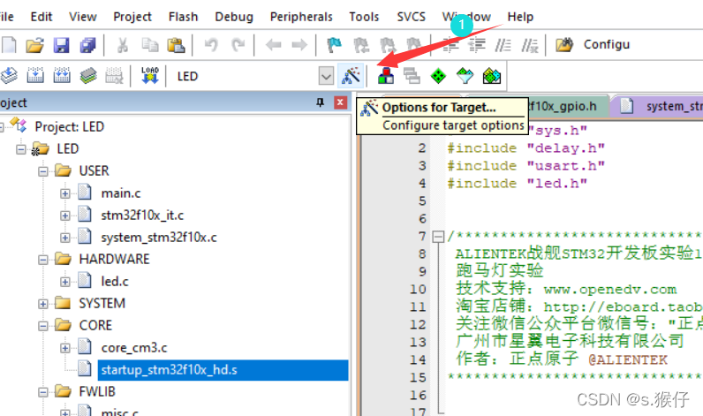Save all files icon
The width and height of the screenshot is (703, 416).
point(87,45)
